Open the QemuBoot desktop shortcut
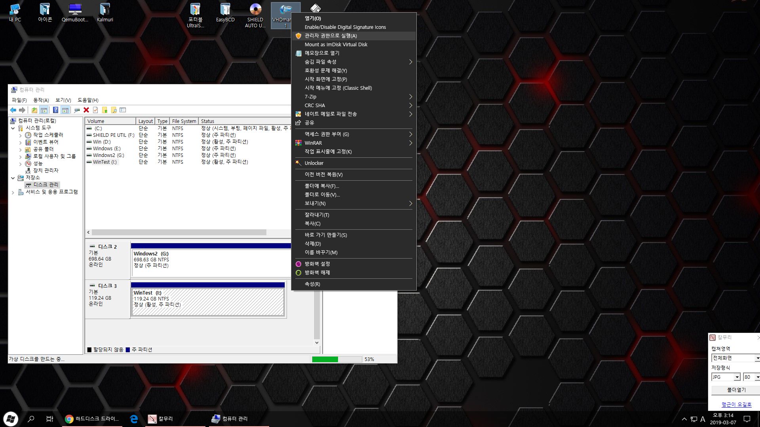The width and height of the screenshot is (760, 427). (75, 13)
